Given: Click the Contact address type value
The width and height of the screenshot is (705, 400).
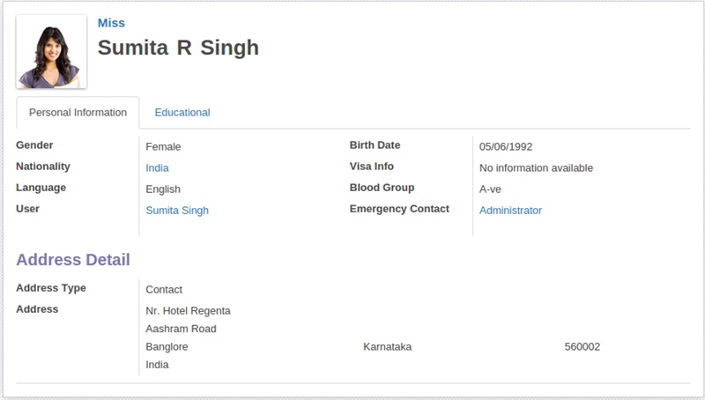Looking at the screenshot, I should tap(164, 290).
